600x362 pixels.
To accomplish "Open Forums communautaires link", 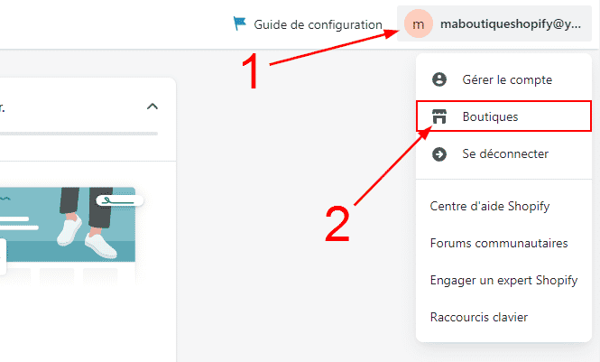I will [499, 243].
